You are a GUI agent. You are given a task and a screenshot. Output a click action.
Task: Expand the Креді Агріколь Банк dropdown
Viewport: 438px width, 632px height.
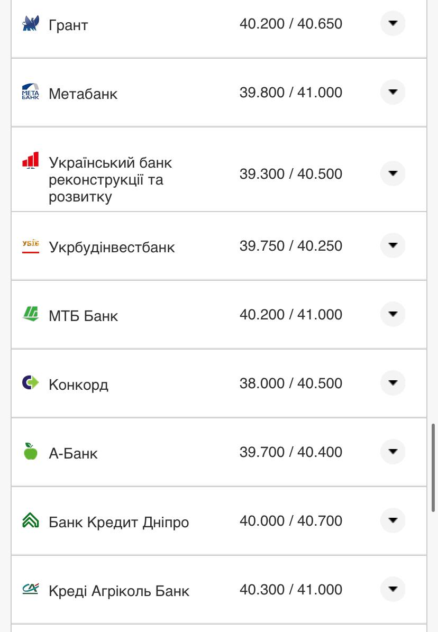click(x=393, y=589)
